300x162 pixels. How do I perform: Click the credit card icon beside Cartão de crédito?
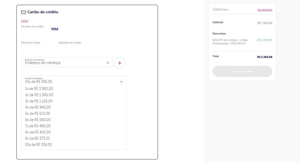pyautogui.click(x=23, y=12)
